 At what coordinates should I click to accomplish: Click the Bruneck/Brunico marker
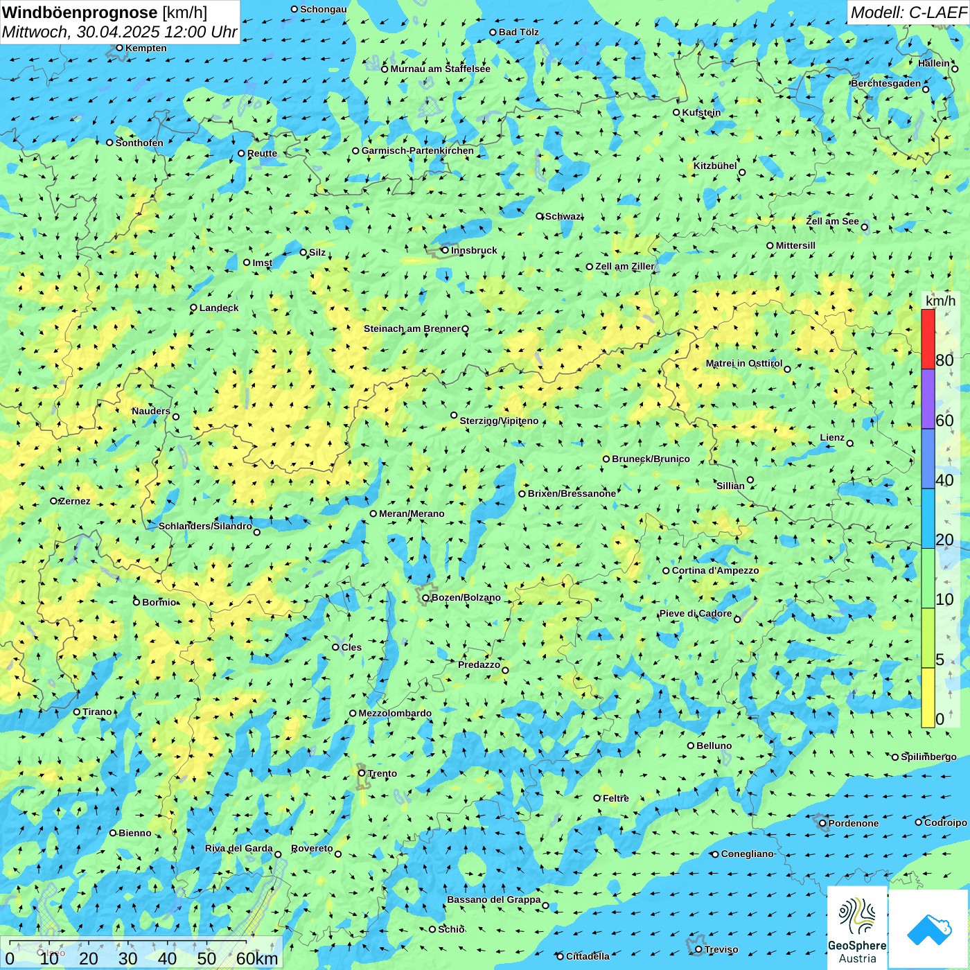pyautogui.click(x=606, y=459)
